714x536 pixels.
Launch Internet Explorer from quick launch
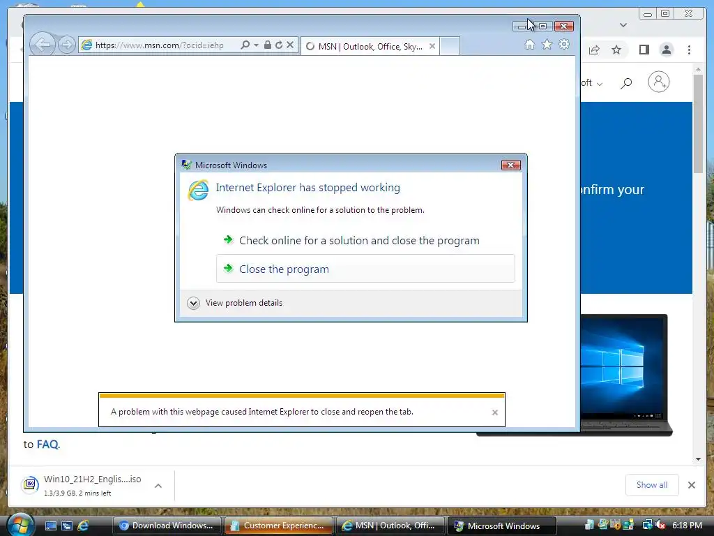click(x=83, y=526)
